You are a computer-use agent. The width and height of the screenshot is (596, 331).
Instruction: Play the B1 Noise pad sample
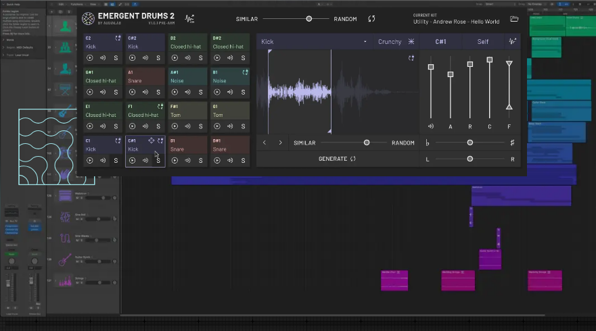coord(217,93)
